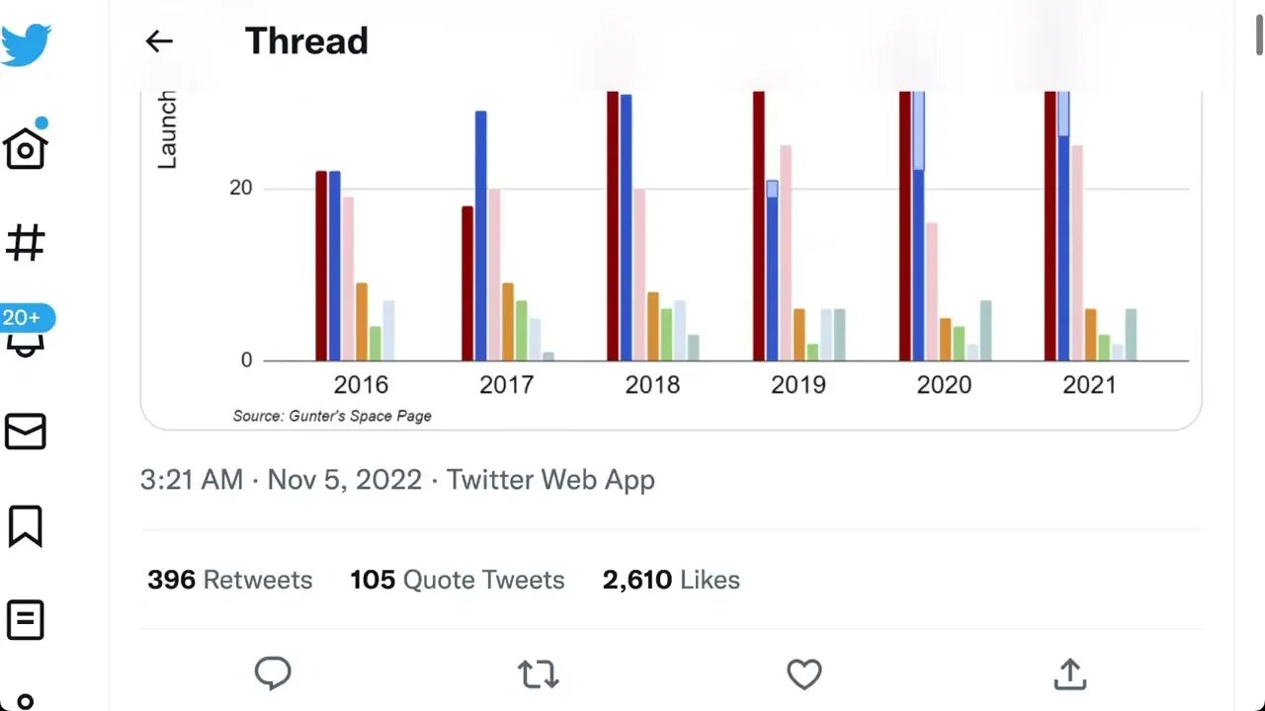Screen dimensions: 1265x711
Task: Open the Messages envelope icon
Action: tap(26, 432)
